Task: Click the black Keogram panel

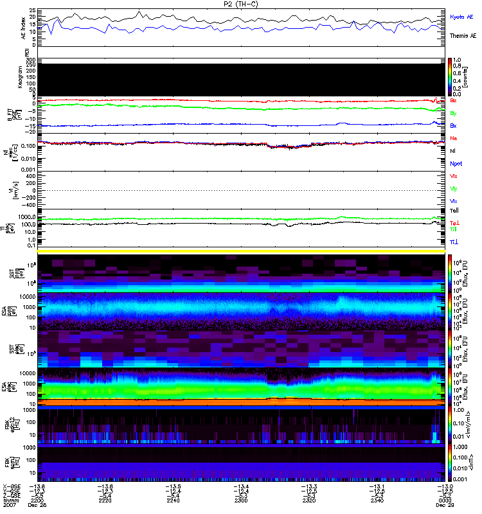Action: point(241,80)
